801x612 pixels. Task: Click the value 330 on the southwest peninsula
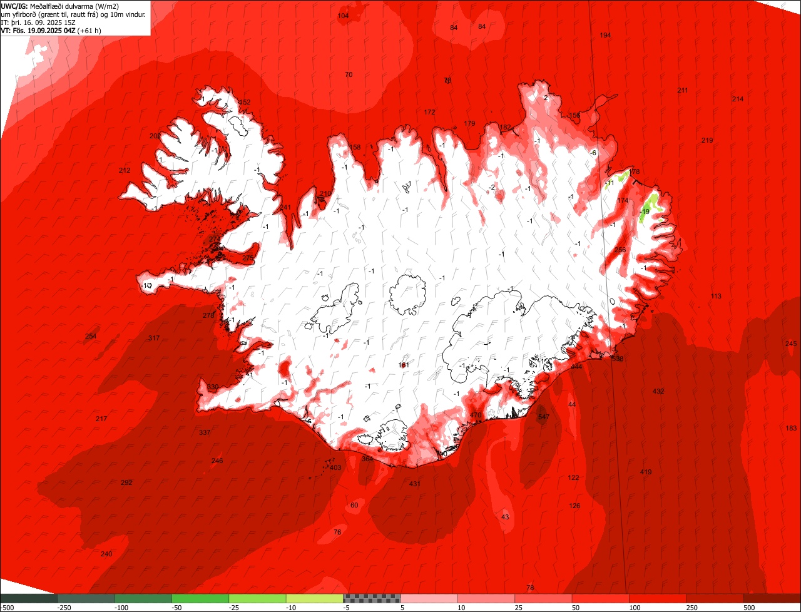tap(213, 387)
